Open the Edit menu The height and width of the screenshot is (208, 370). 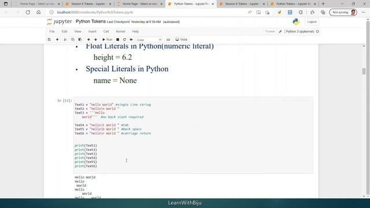64,31
